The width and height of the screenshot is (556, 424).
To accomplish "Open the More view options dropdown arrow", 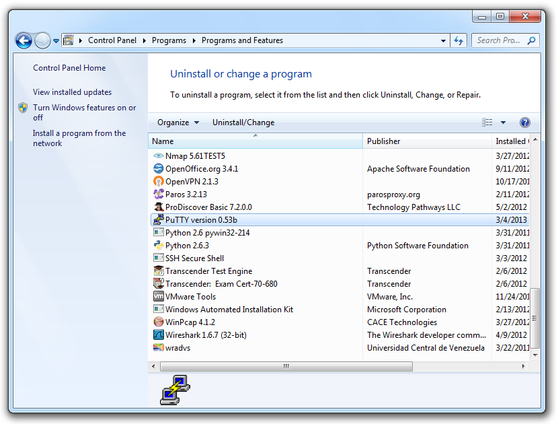I will [x=503, y=122].
